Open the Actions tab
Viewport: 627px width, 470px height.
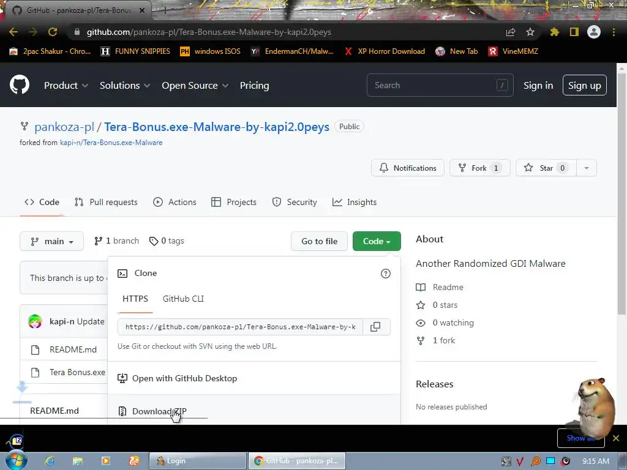click(x=175, y=202)
